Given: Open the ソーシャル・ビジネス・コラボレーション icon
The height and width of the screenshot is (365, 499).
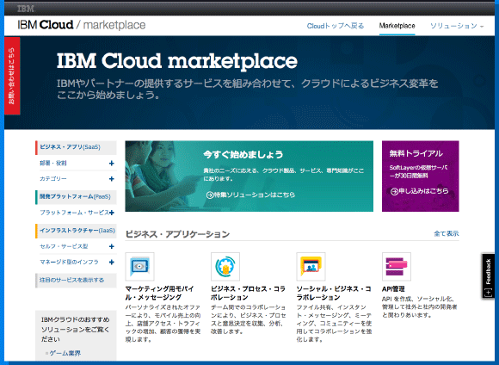Looking at the screenshot, I should coord(311,266).
